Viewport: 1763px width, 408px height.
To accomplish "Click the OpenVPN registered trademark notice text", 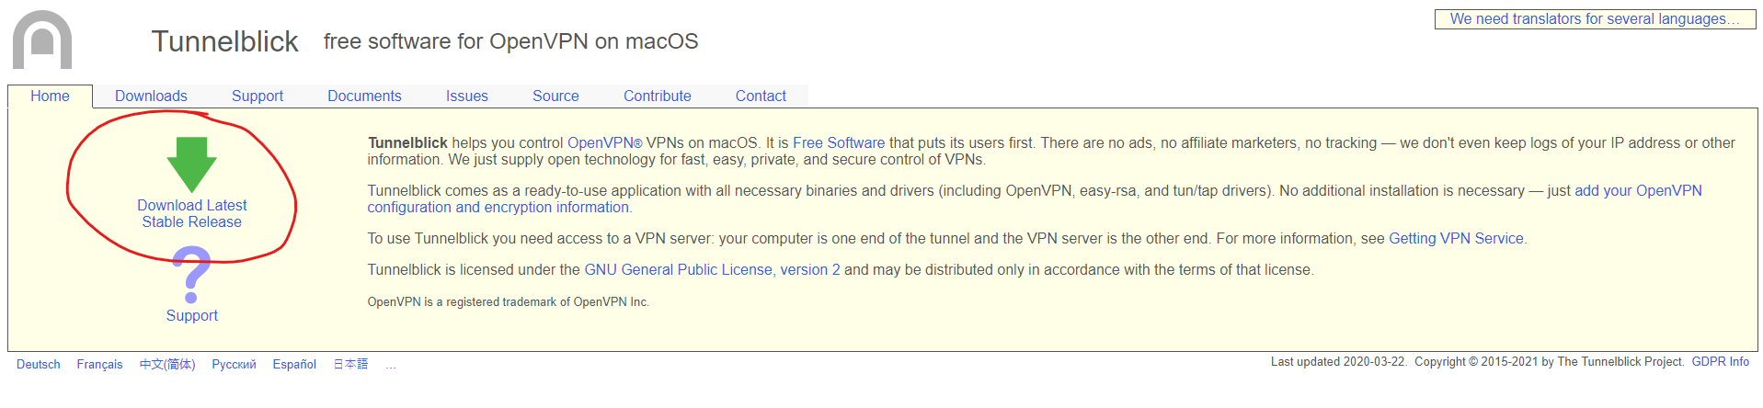I will click(x=509, y=301).
